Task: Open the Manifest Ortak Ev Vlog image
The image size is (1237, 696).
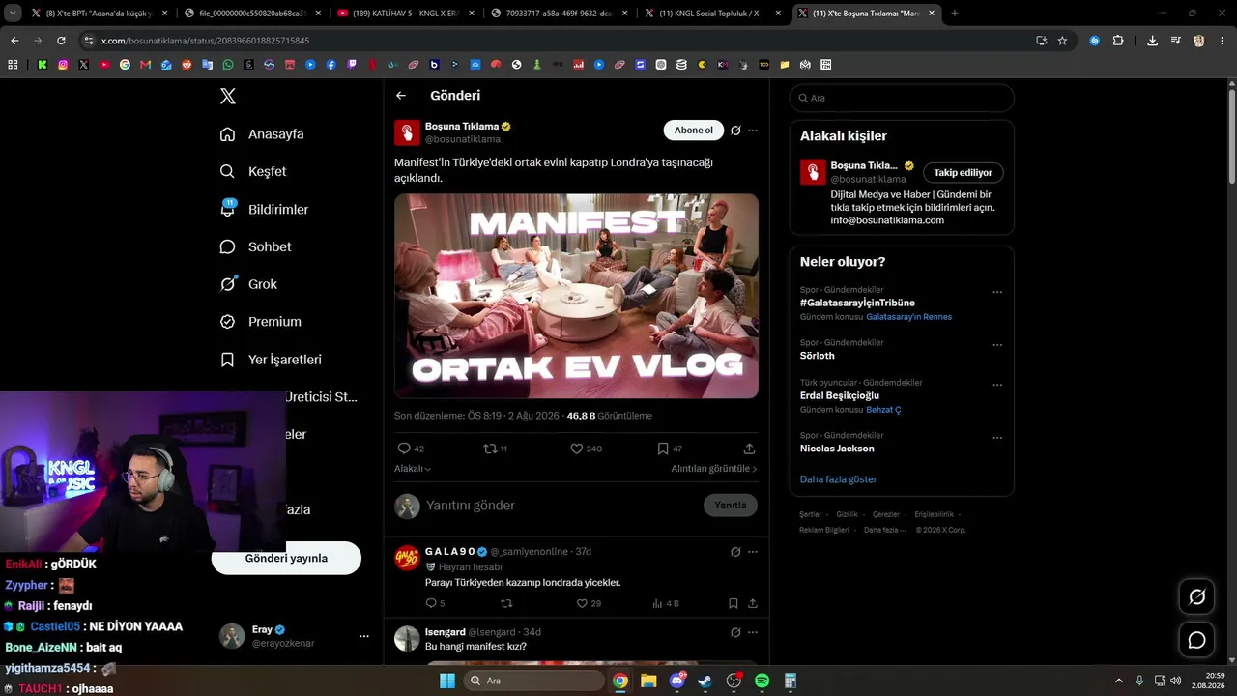Action: coord(576,296)
